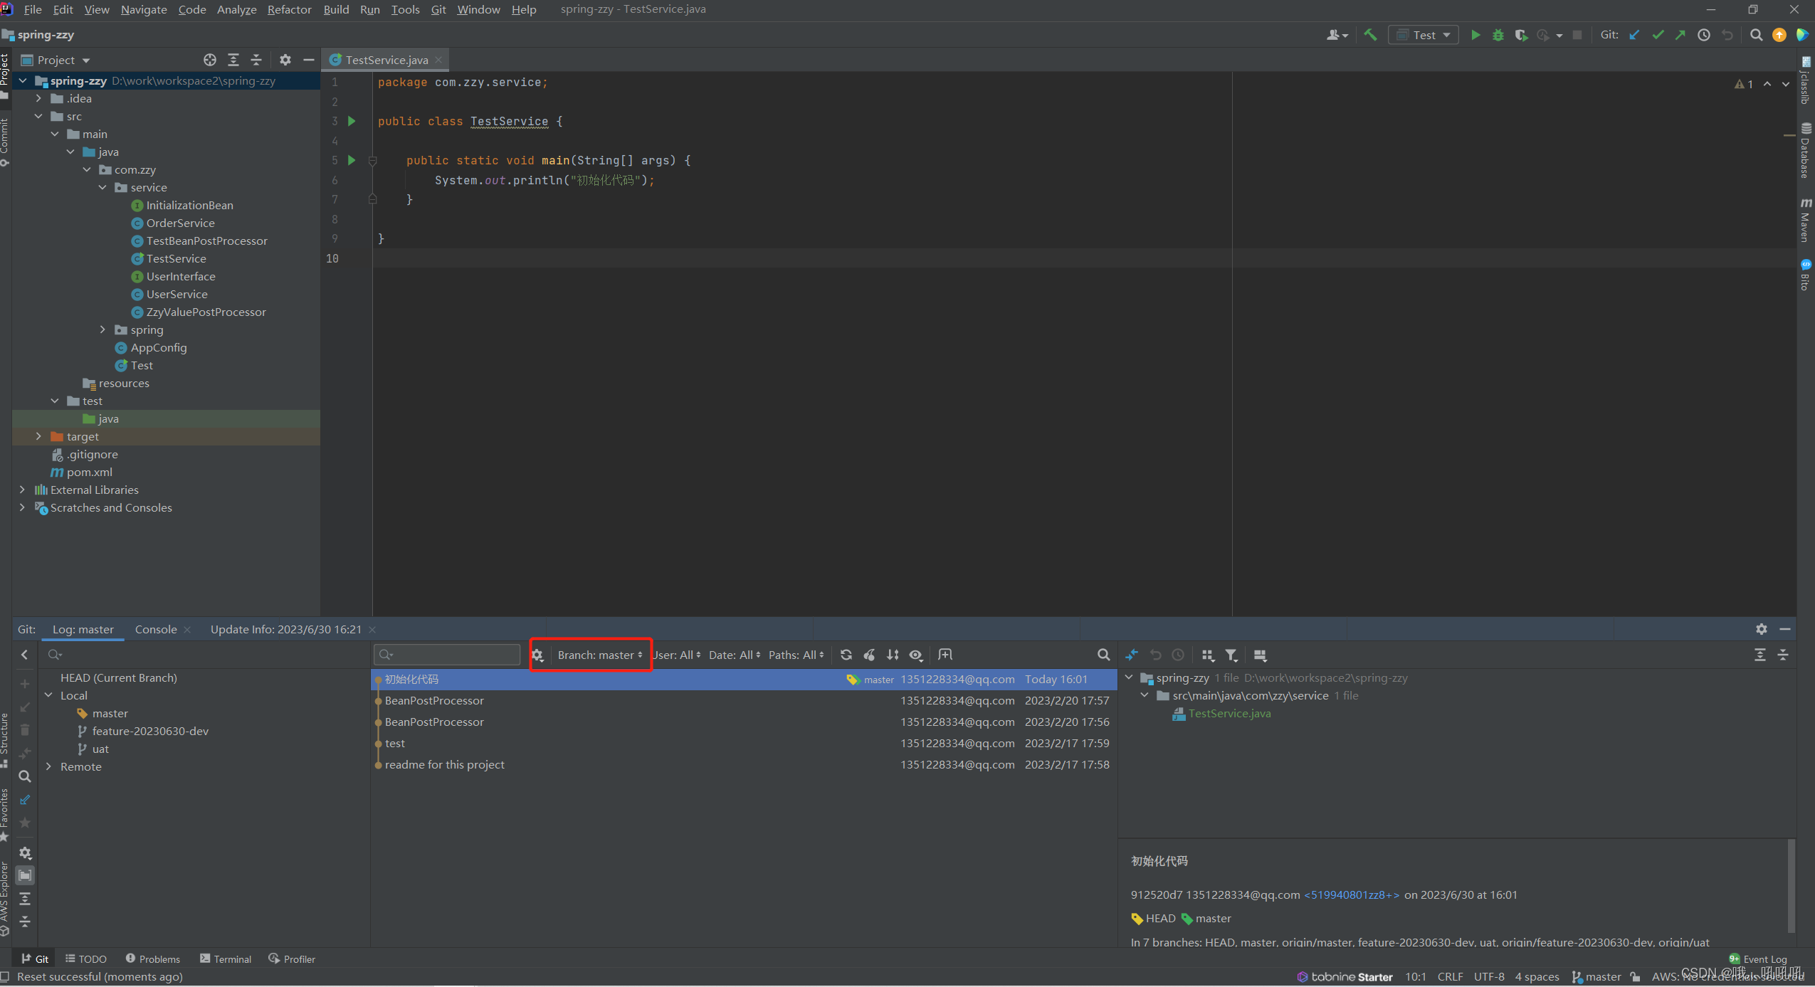This screenshot has width=1815, height=987.
Task: Open group-by options in the changes pane
Action: coord(1208,655)
